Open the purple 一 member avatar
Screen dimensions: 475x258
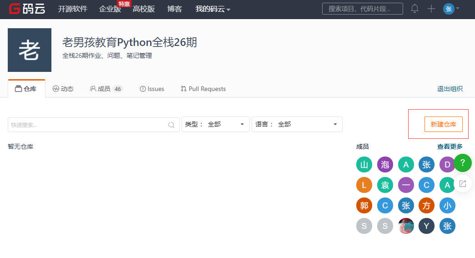(x=406, y=185)
